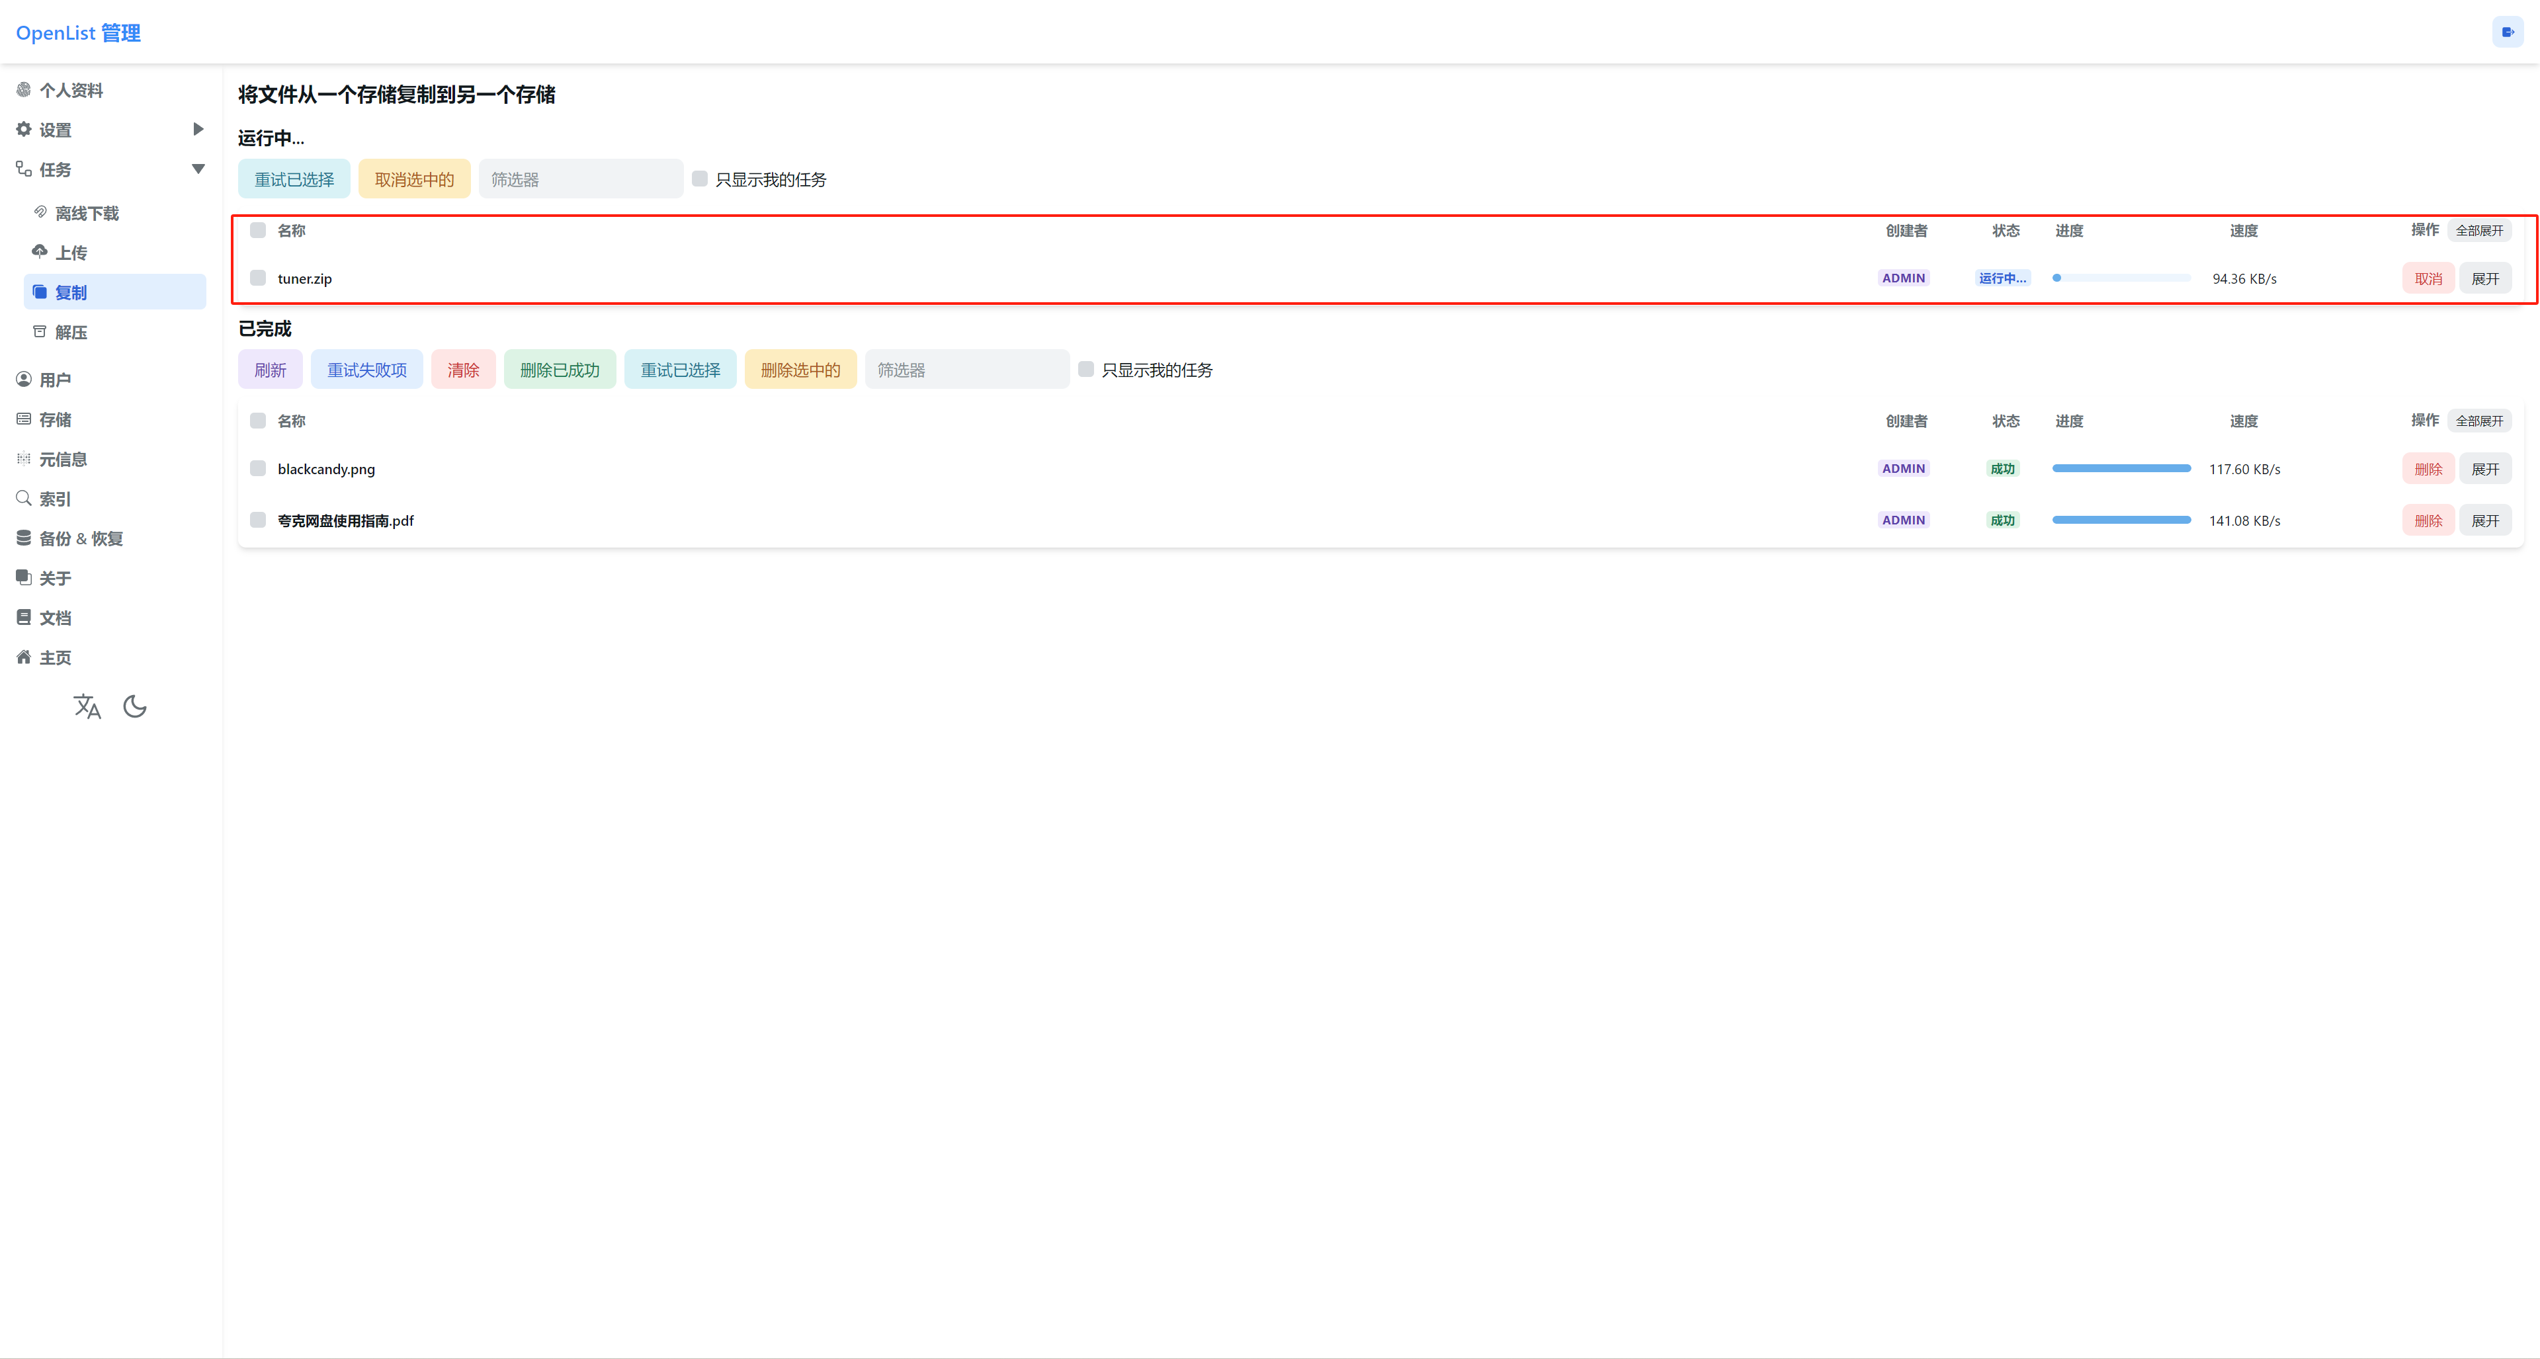Screen dimensions: 2540x1359
Task: Click the tuner.zip progress bar
Action: [2122, 278]
